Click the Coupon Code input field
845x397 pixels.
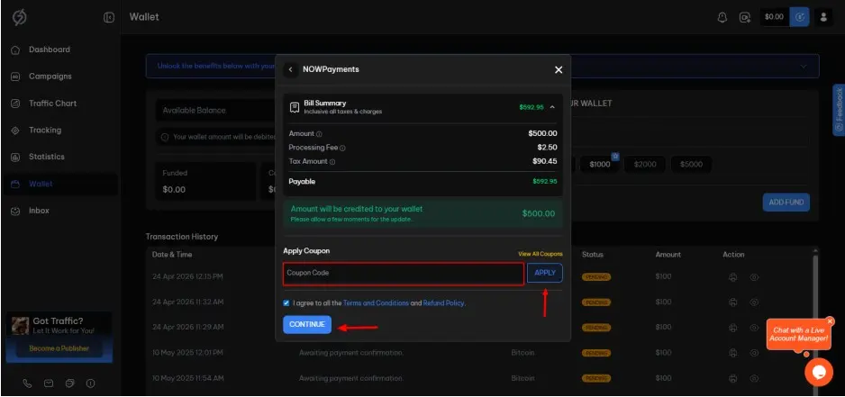click(404, 274)
